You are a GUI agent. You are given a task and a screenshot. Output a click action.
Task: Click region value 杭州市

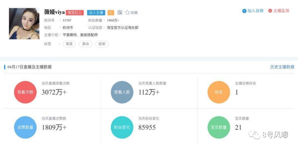pyautogui.click(x=68, y=28)
